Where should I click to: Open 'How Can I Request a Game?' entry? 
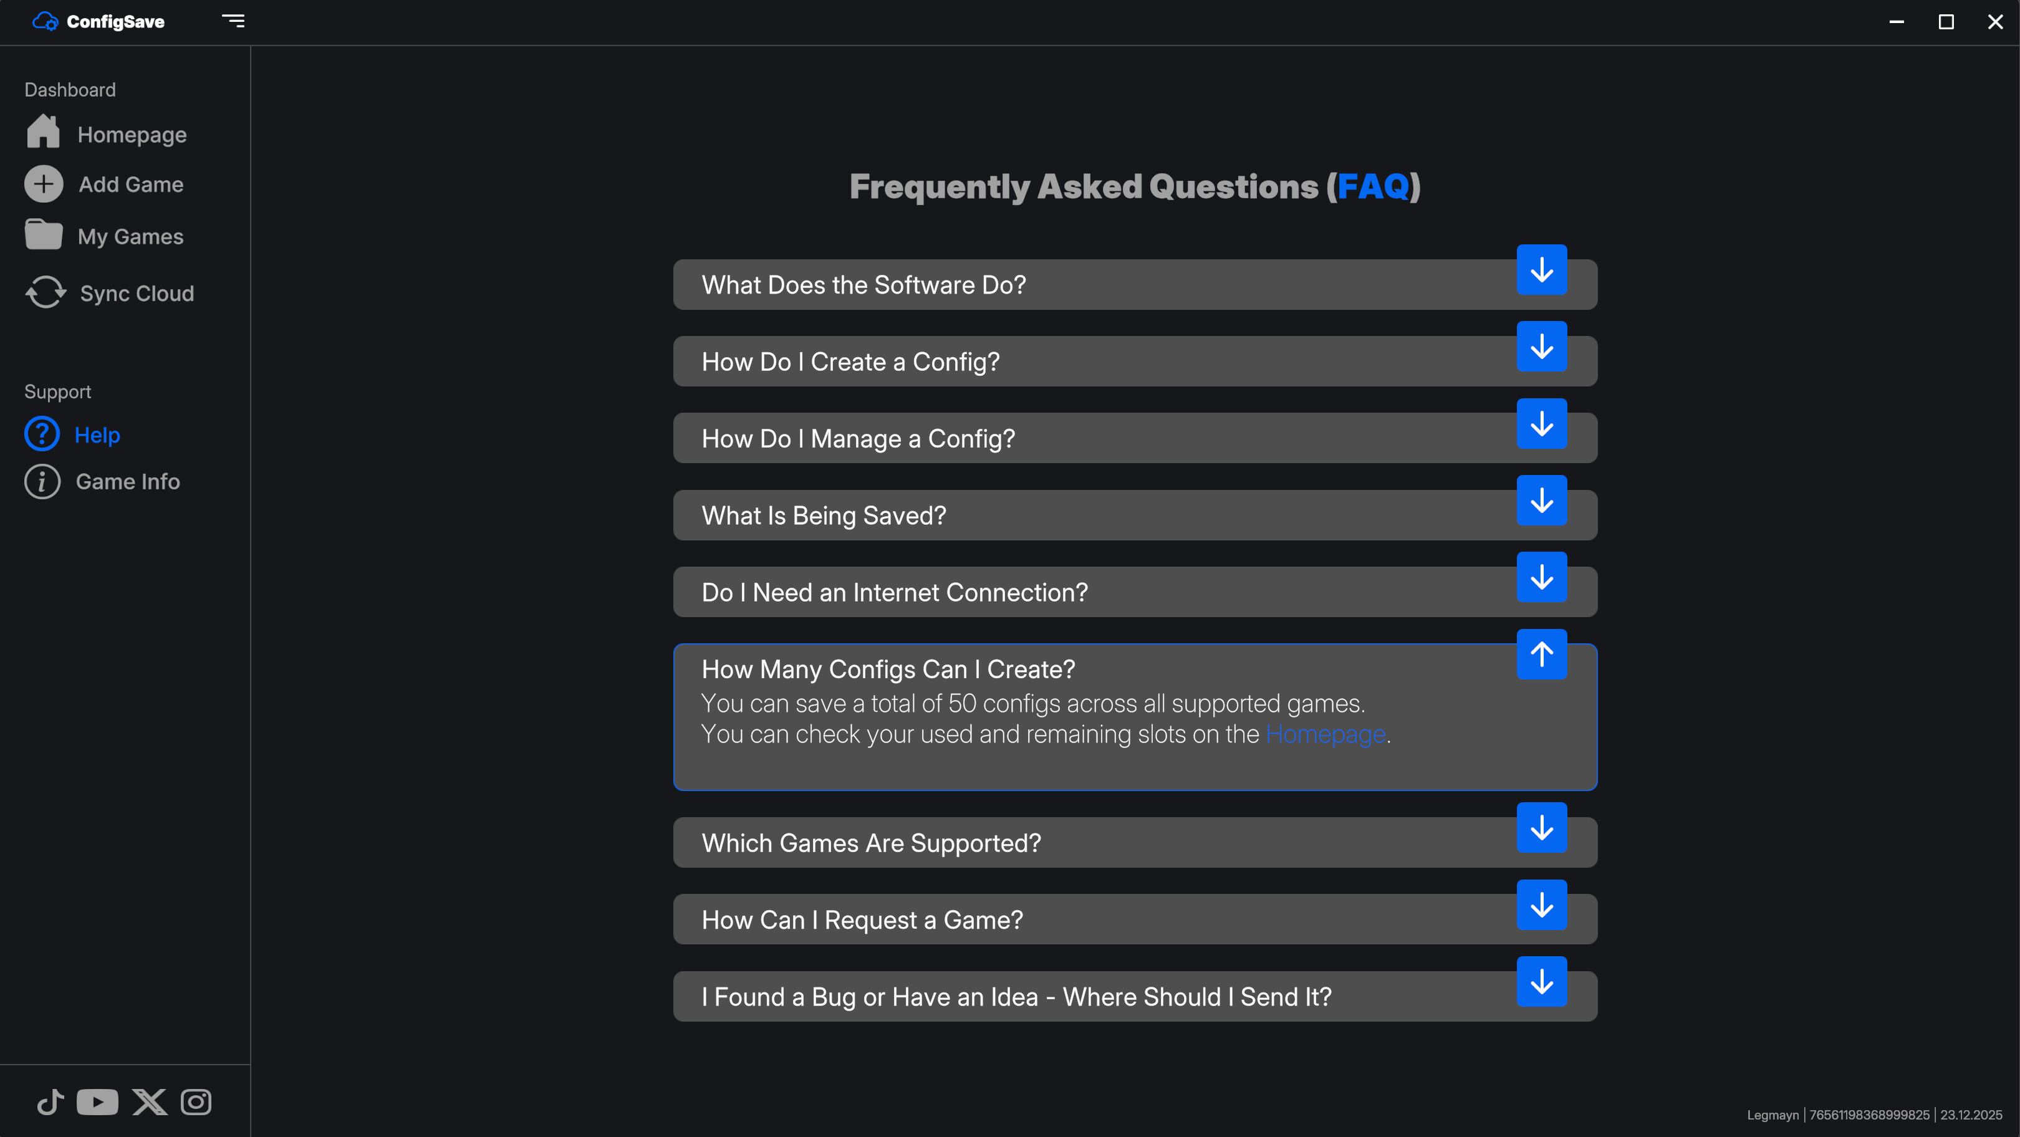coord(1542,905)
